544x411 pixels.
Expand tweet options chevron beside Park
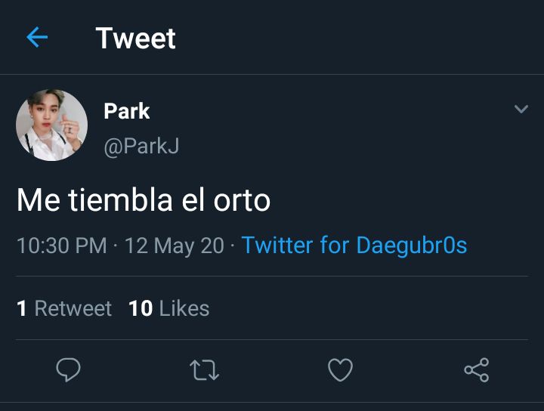[x=521, y=109]
